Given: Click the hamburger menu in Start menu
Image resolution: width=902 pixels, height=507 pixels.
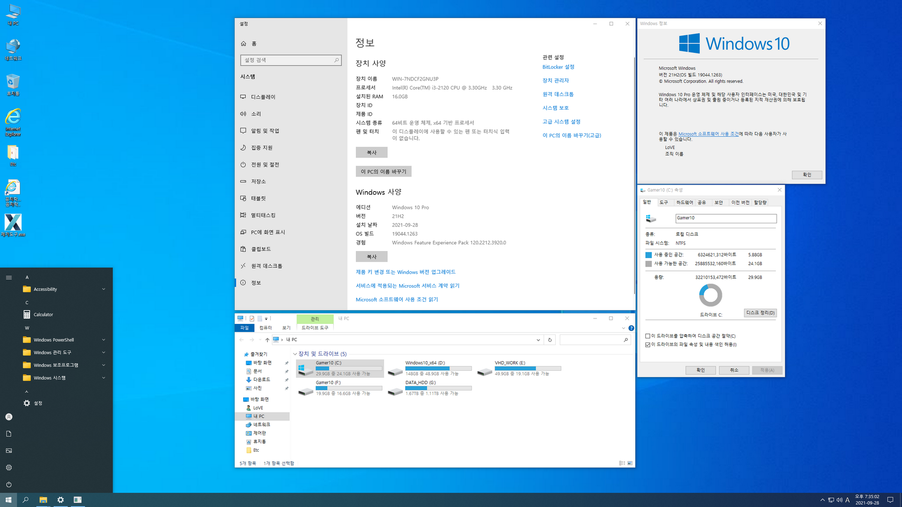Looking at the screenshot, I should 9,277.
